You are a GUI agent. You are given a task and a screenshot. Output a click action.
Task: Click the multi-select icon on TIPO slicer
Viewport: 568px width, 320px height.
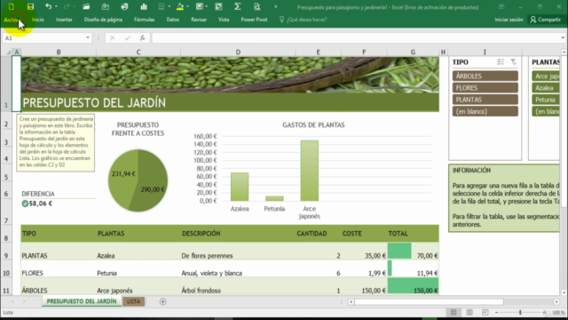[501, 62]
